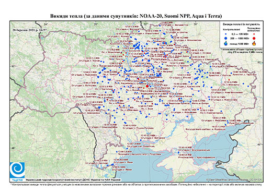Click the date stamp 28 березня 2021

tap(28, 30)
